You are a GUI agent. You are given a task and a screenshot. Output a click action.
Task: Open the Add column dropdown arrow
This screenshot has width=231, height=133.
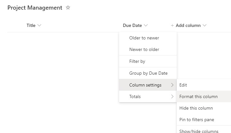(x=204, y=26)
